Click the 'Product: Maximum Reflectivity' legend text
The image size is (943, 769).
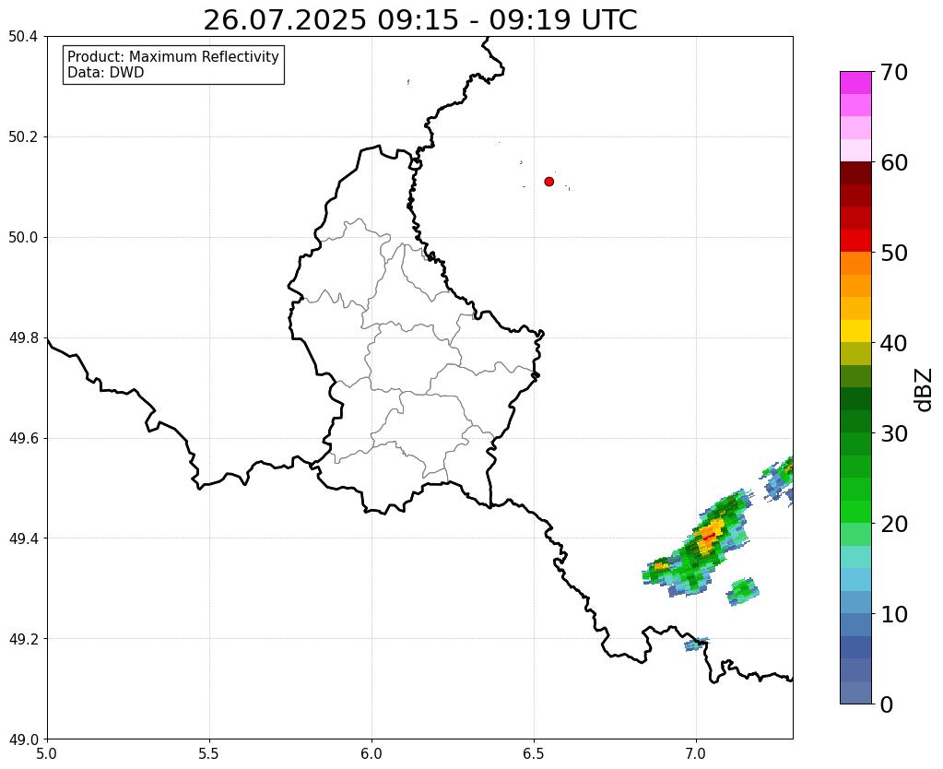pos(173,56)
